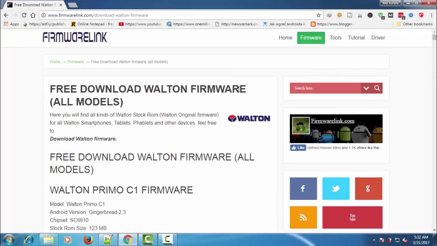Click the Firmwarelink site logo

tap(75, 37)
